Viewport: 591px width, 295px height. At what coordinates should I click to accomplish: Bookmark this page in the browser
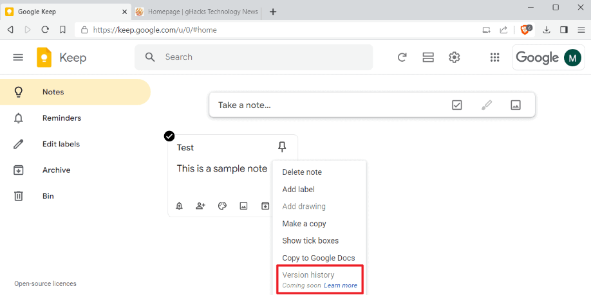[62, 30]
